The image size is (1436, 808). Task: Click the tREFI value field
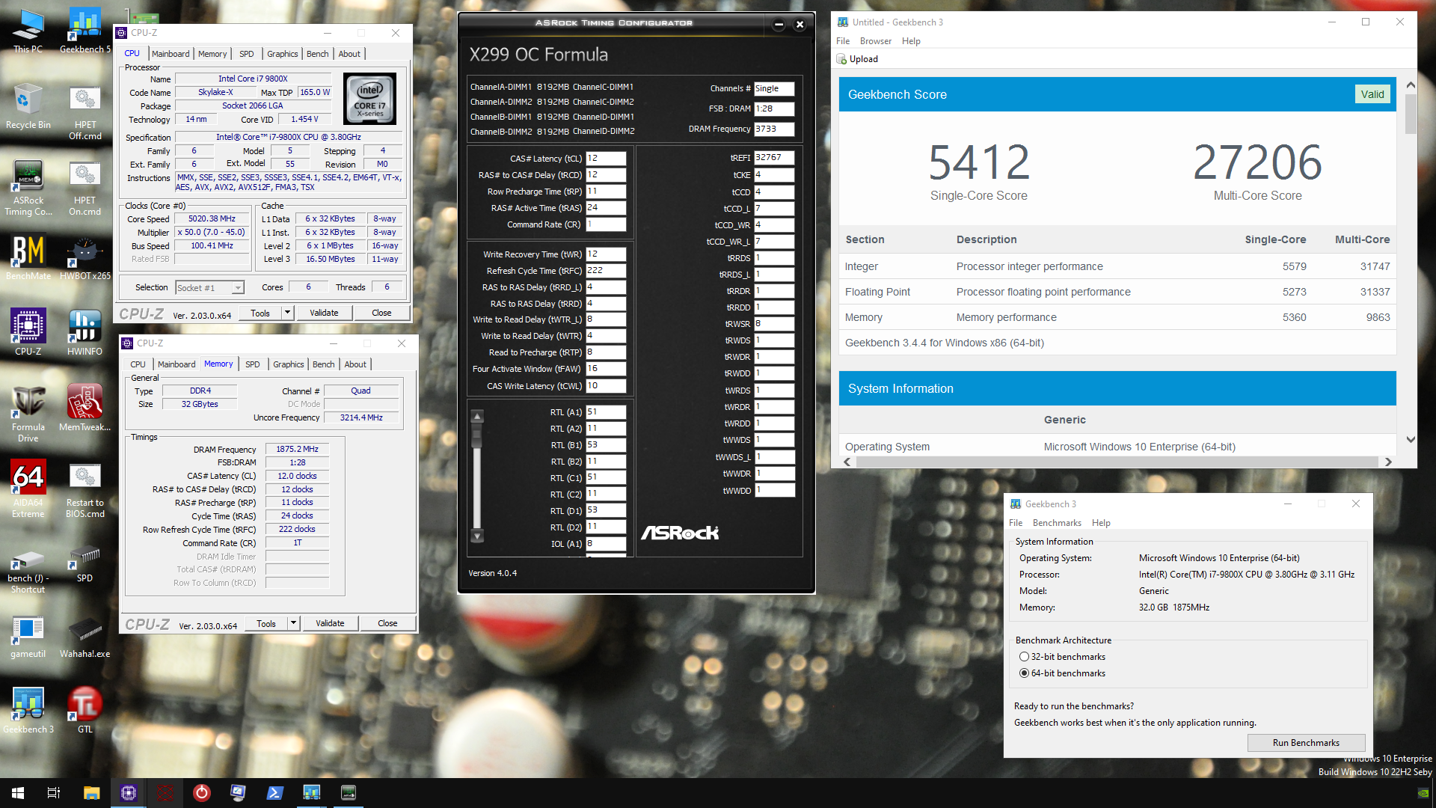(x=774, y=158)
